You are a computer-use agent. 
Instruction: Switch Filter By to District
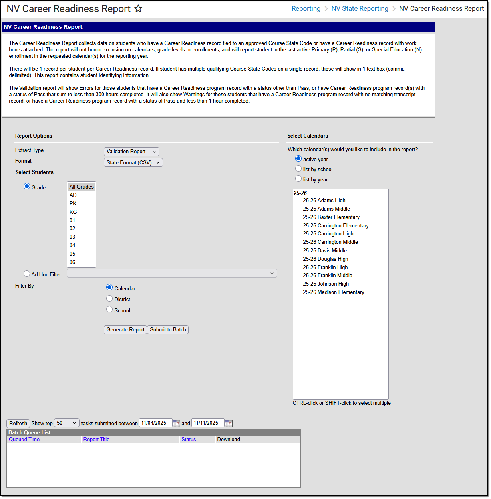point(109,298)
